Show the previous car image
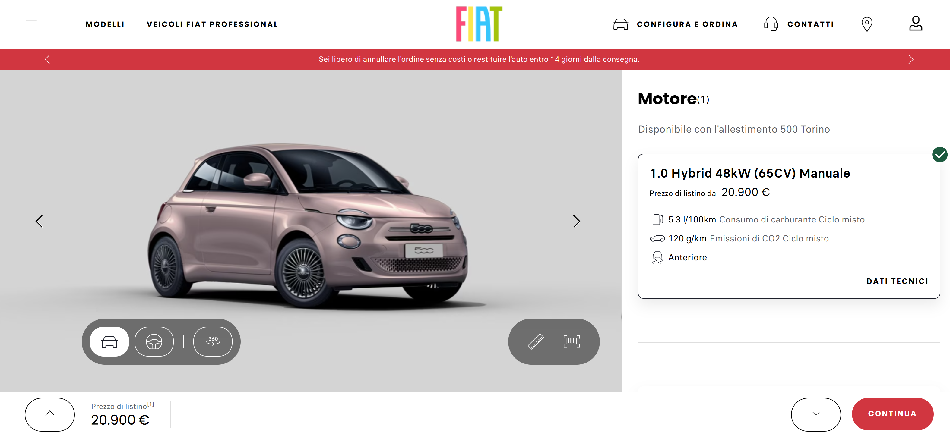The height and width of the screenshot is (434, 950). pos(39,222)
